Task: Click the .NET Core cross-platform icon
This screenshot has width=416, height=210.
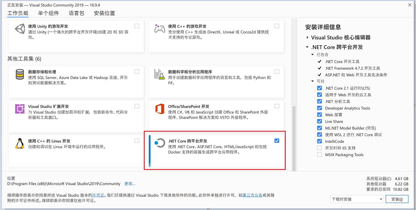Action: point(160,143)
